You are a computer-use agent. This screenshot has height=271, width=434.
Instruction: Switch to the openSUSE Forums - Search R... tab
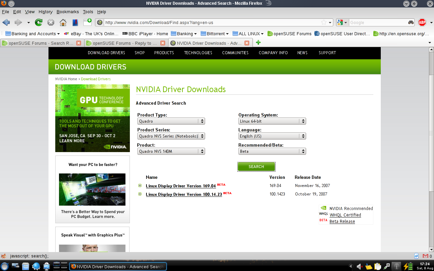[41, 43]
